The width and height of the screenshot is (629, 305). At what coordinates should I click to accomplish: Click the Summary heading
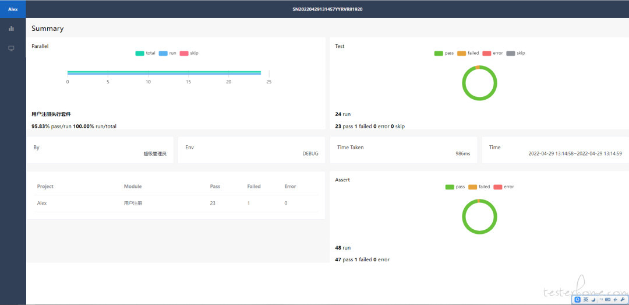point(47,29)
